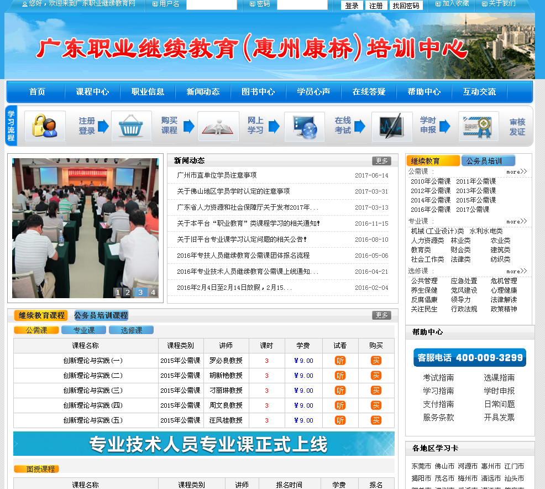Buy 创新理论与实践(三) using the 买 icon
545x489 pixels.
[x=376, y=391]
